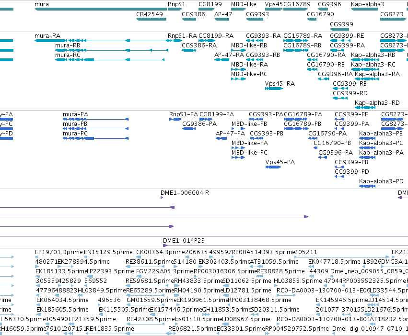Image resolution: width=408 pixels, height=336 pixels.
Task: Select BAC clone DME1-014P23
Action: [x=285, y=246]
